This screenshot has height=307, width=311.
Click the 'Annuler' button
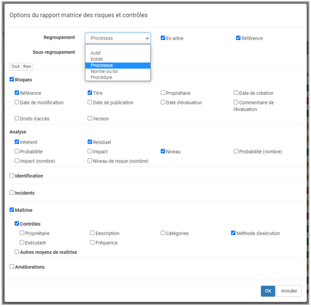pos(289,291)
